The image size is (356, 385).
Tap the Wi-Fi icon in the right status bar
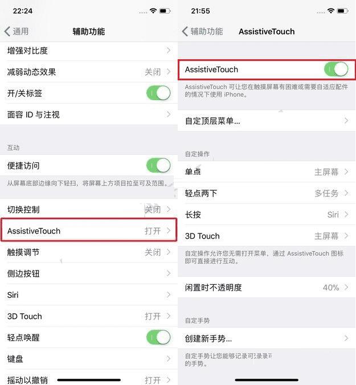click(x=331, y=11)
